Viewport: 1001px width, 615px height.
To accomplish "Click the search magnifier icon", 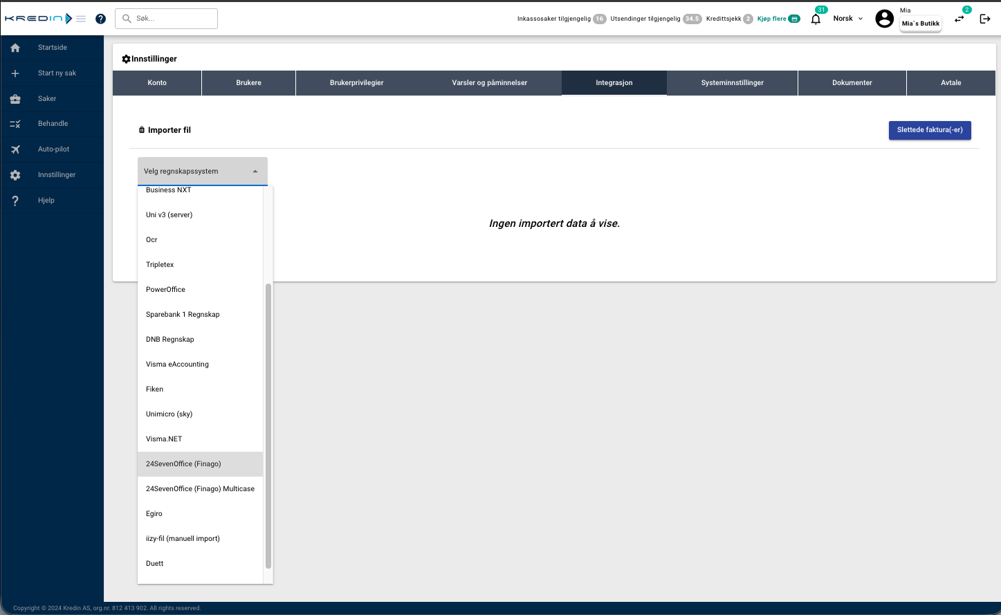I will pos(127,19).
